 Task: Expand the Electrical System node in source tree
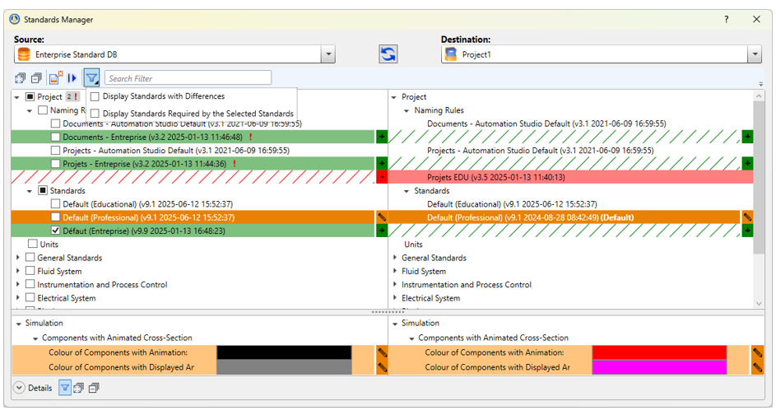(19, 298)
